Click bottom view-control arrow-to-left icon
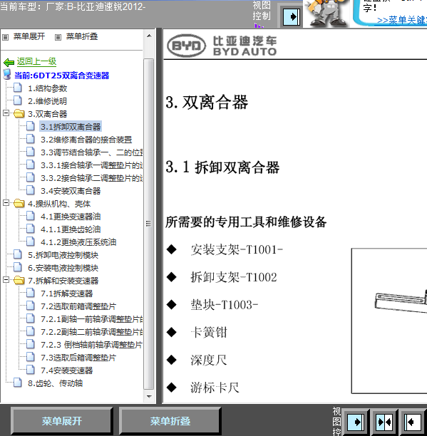Screen dimensions: 427x436 [413, 422]
